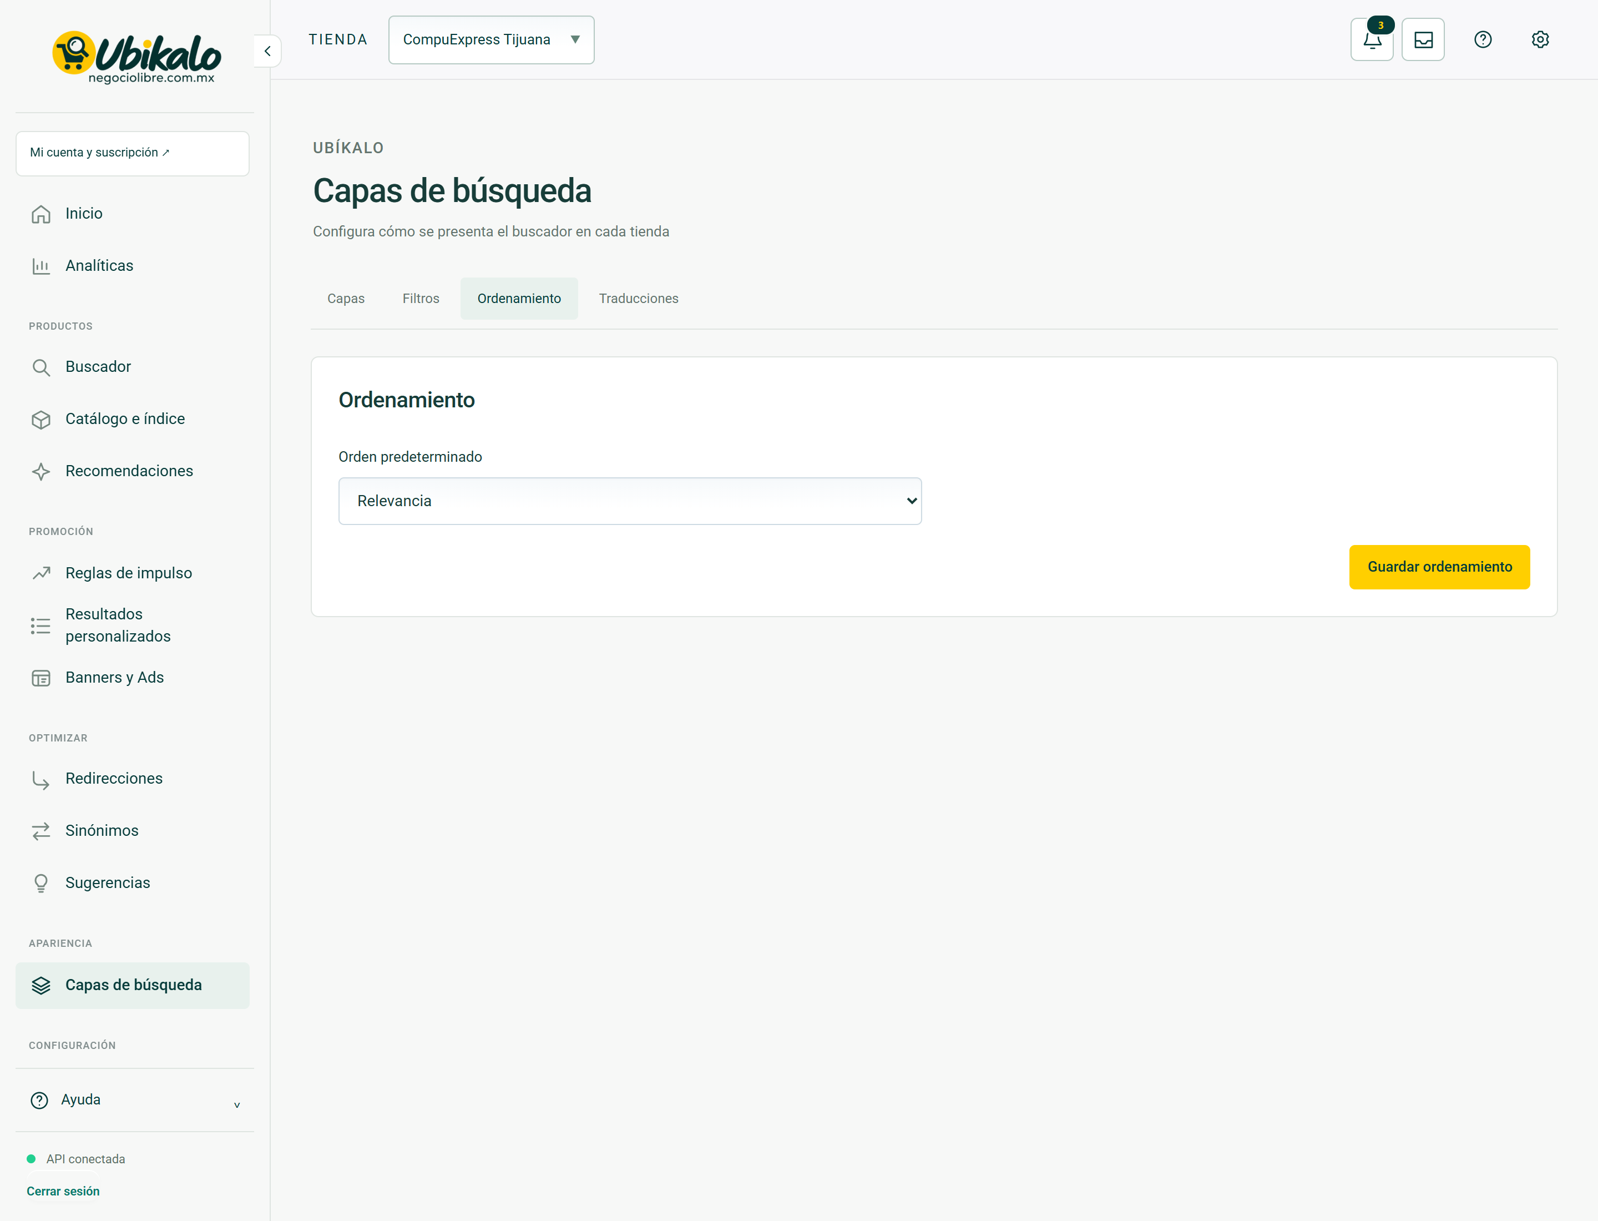Image resolution: width=1598 pixels, height=1221 pixels.
Task: Open Sinónimos menu item
Action: click(x=132, y=831)
